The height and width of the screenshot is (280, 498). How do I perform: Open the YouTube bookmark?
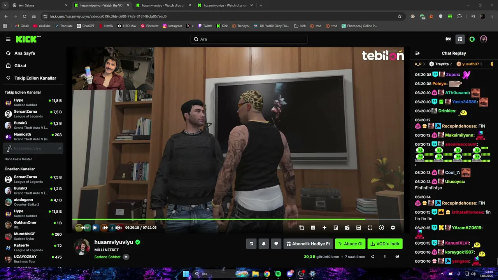[x=42, y=26]
